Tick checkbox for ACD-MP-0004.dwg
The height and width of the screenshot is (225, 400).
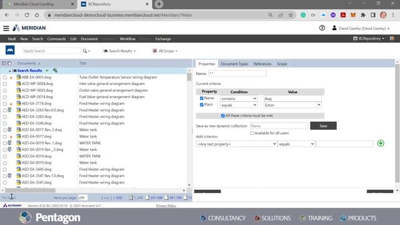click(x=5, y=84)
